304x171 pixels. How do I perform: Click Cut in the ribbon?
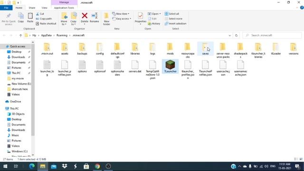pyautogui.click(x=40, y=14)
